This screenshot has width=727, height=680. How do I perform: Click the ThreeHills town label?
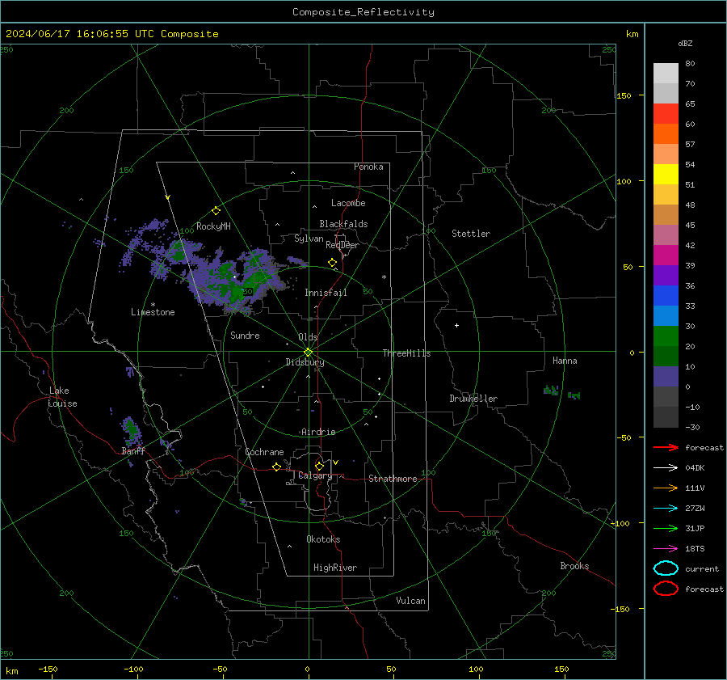(406, 353)
